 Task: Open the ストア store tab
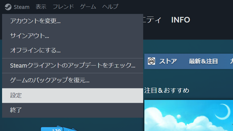click(168, 61)
